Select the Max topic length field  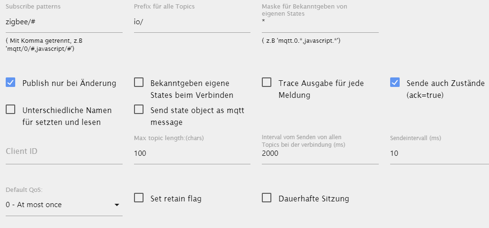pyautogui.click(x=192, y=153)
